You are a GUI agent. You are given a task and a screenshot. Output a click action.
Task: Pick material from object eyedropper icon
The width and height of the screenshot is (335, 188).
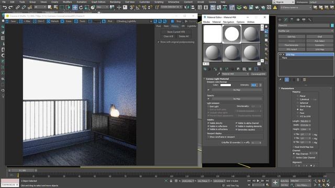218,74
